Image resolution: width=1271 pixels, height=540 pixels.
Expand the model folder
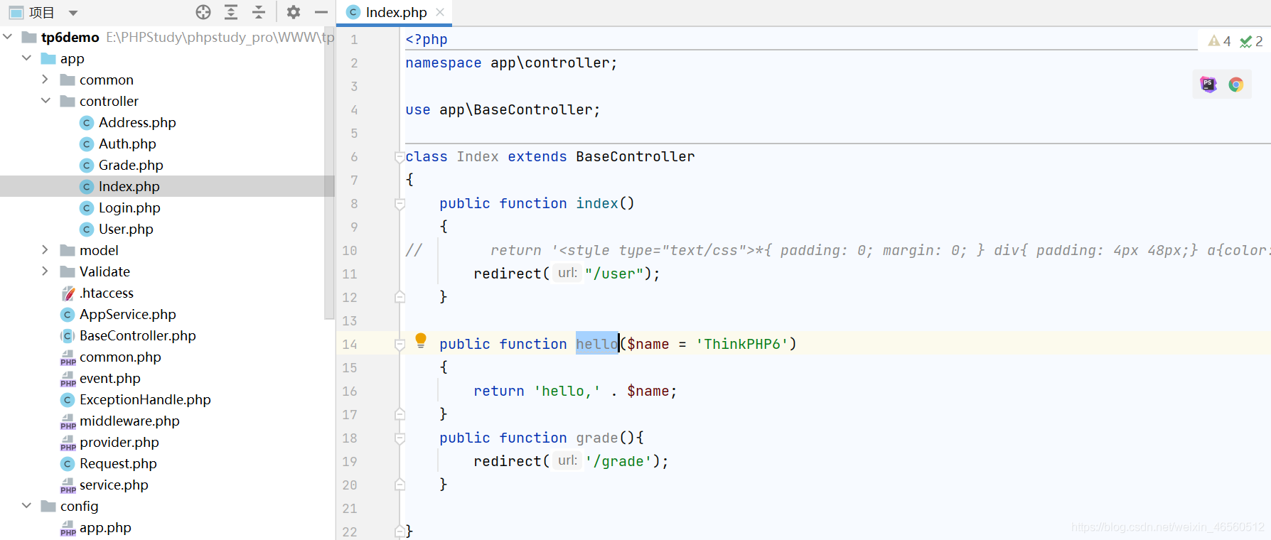coord(45,249)
